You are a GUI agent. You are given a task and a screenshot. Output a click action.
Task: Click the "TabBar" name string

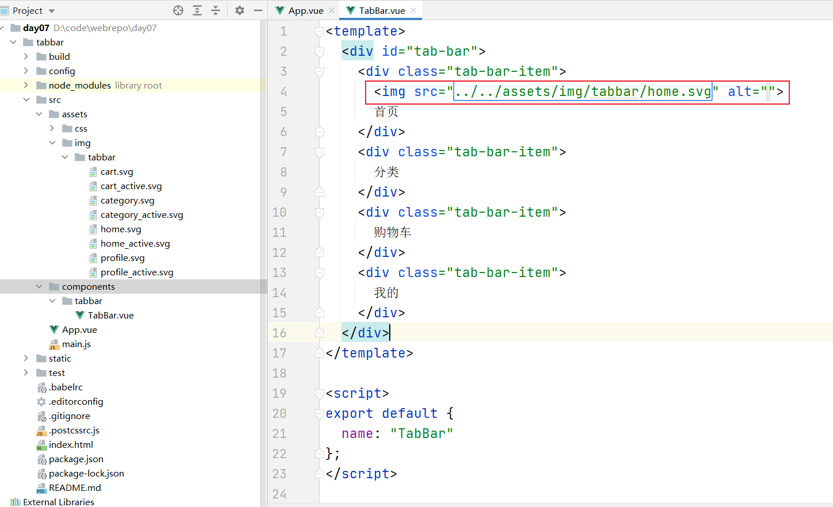tap(421, 433)
